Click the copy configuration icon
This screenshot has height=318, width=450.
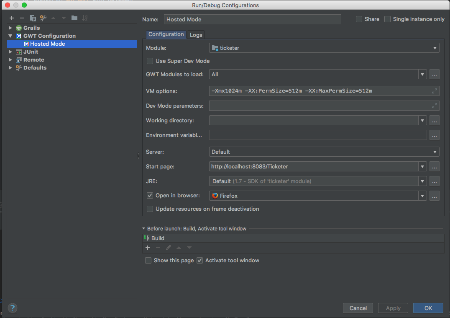[33, 18]
